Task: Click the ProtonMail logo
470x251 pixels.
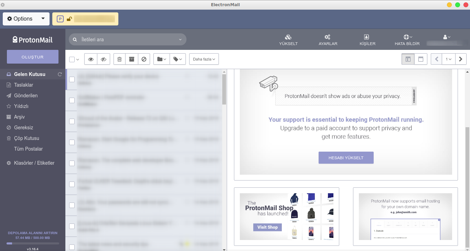Action: coord(33,40)
